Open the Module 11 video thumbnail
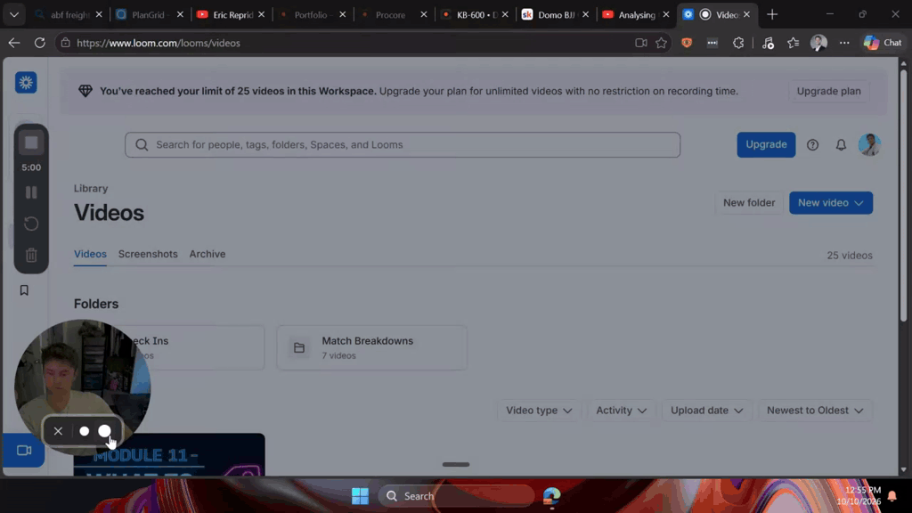Viewport: 912px width, 513px height. [x=169, y=455]
